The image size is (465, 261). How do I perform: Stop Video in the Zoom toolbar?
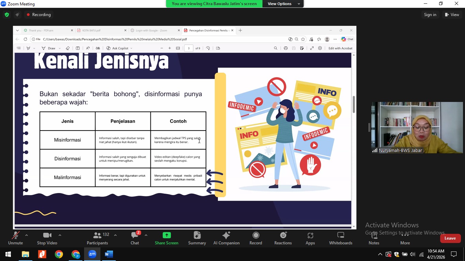click(47, 238)
